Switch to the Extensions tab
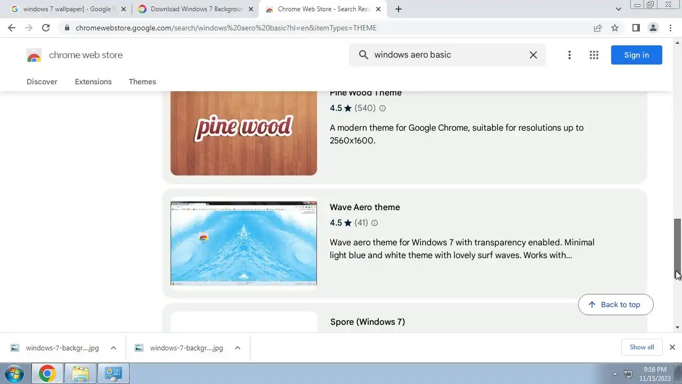 (x=93, y=82)
